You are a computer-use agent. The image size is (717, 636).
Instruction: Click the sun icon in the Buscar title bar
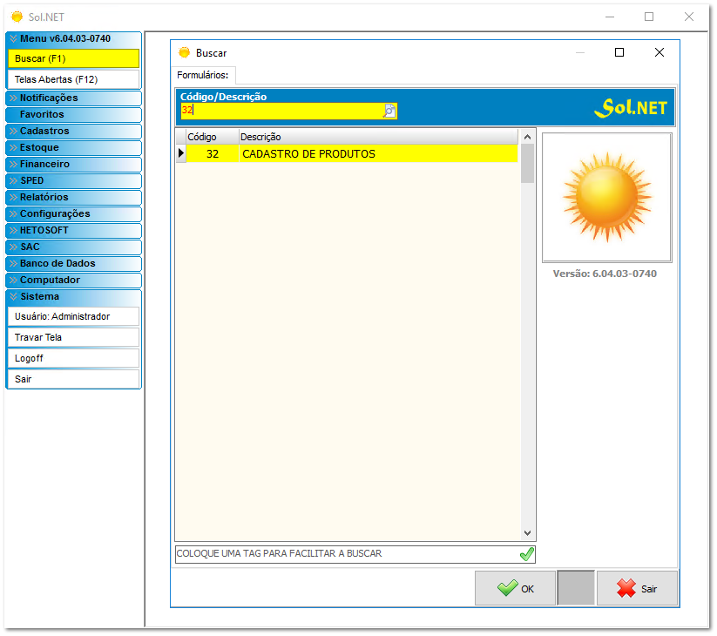(x=185, y=52)
